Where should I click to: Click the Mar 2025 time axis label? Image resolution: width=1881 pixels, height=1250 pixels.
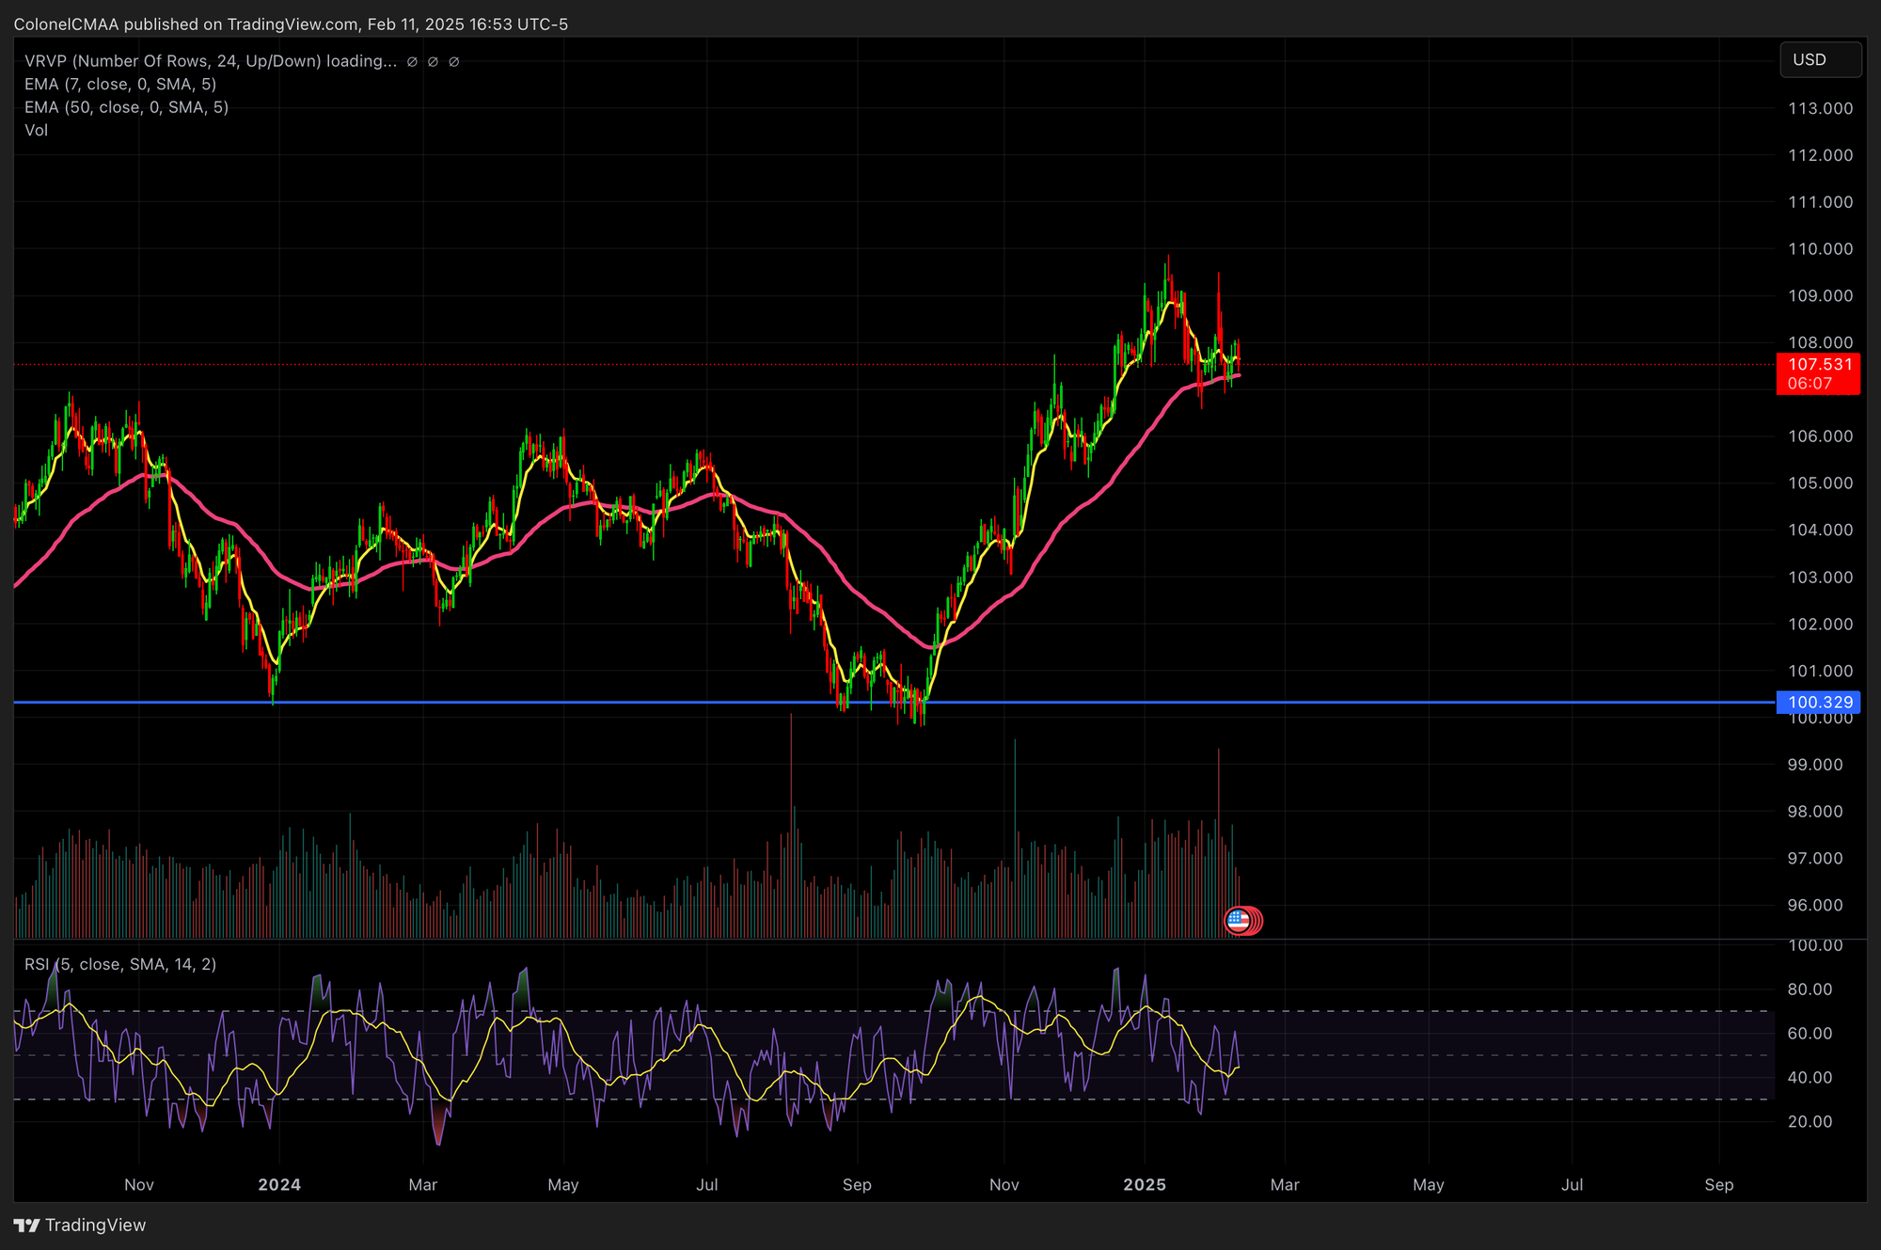[1284, 1184]
